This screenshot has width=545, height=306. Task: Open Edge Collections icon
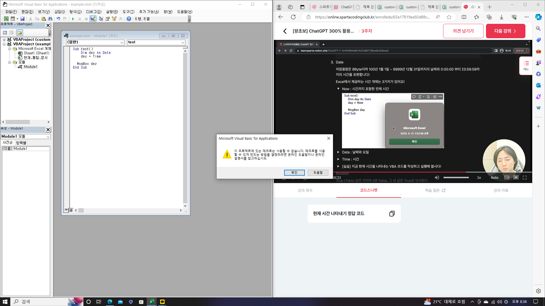click(489, 17)
